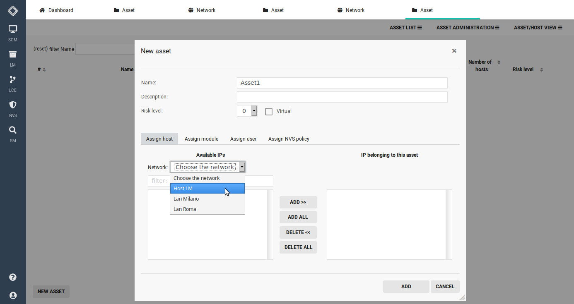574x304 pixels.
Task: Open the SM search module icon
Action: click(13, 130)
